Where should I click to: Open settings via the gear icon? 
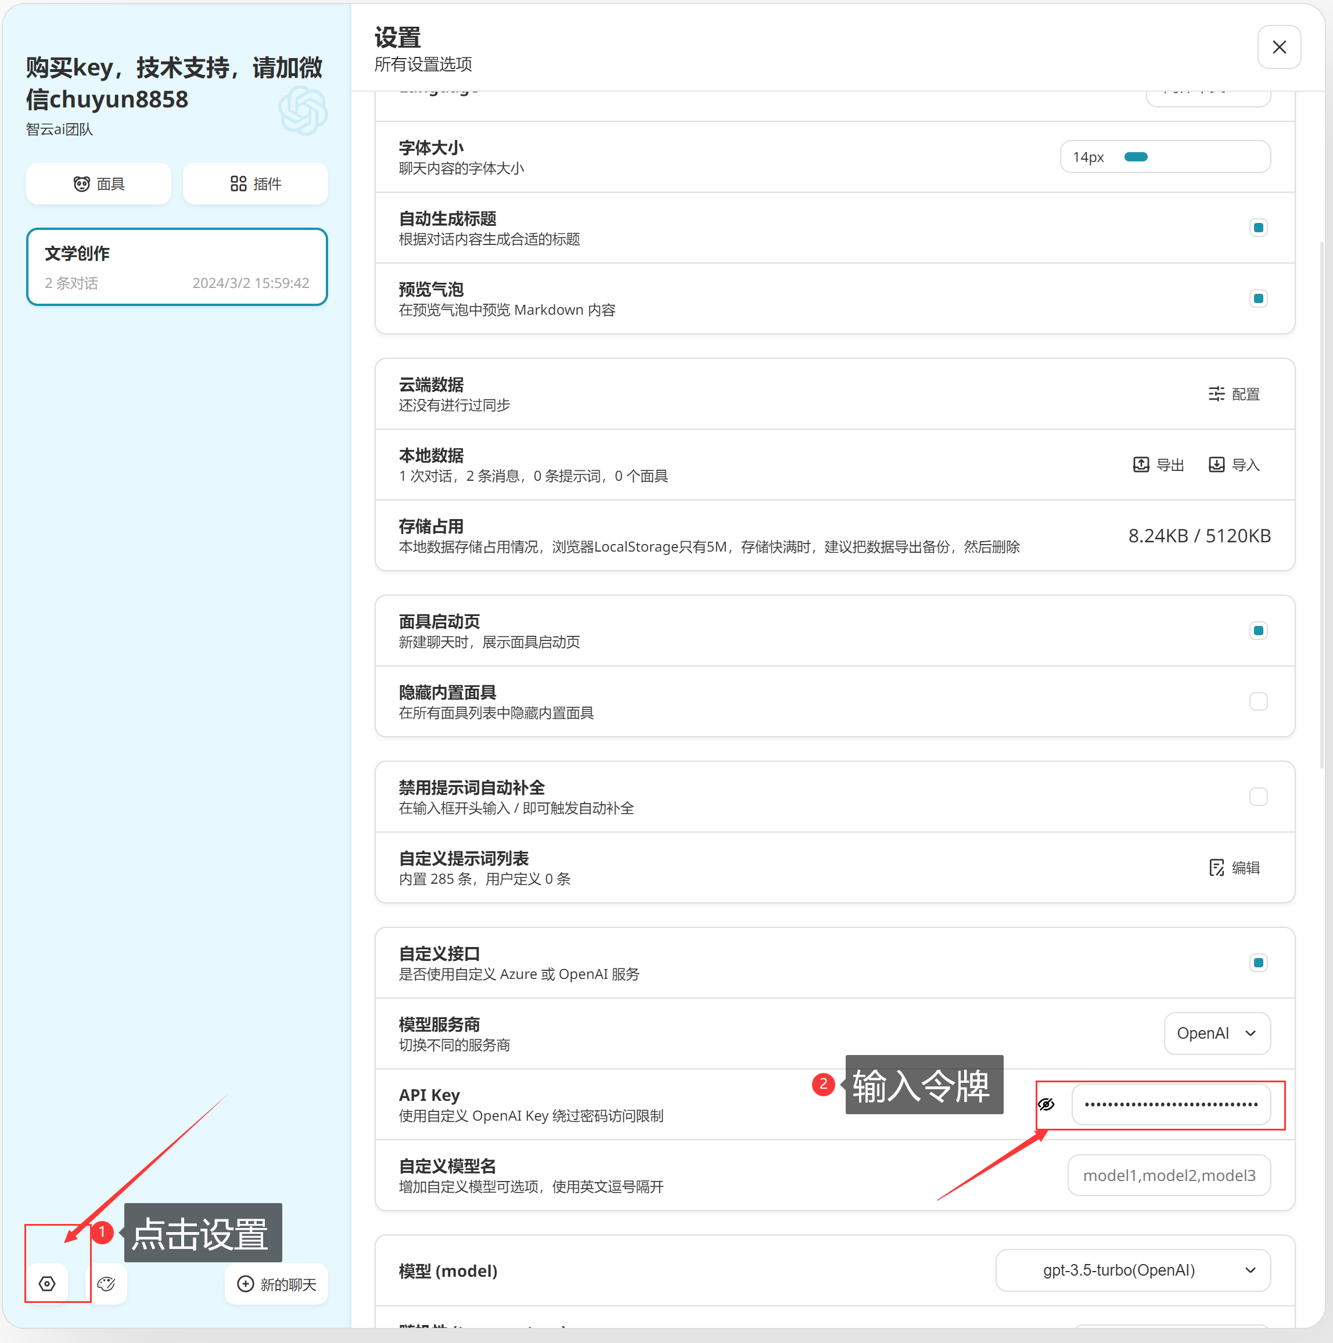click(47, 1283)
